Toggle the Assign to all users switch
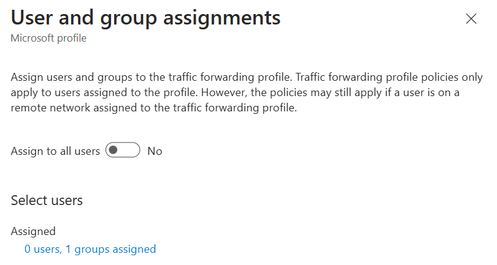The width and height of the screenshot is (497, 265). click(x=123, y=150)
